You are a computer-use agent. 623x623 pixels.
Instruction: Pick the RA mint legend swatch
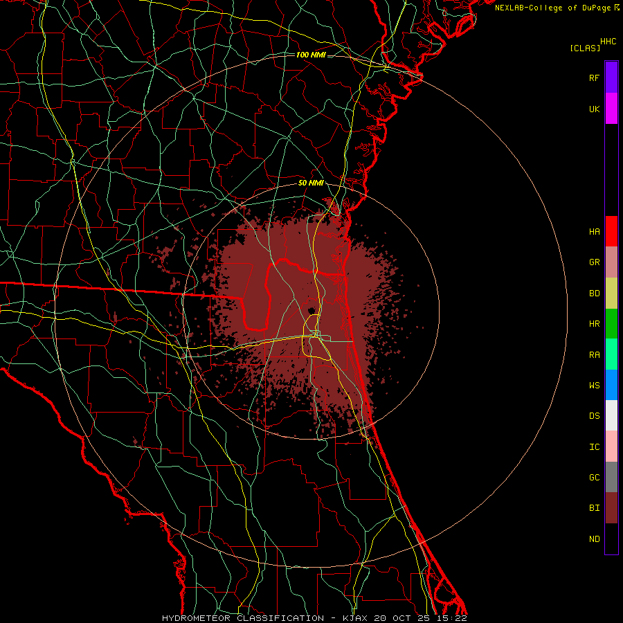pos(611,354)
